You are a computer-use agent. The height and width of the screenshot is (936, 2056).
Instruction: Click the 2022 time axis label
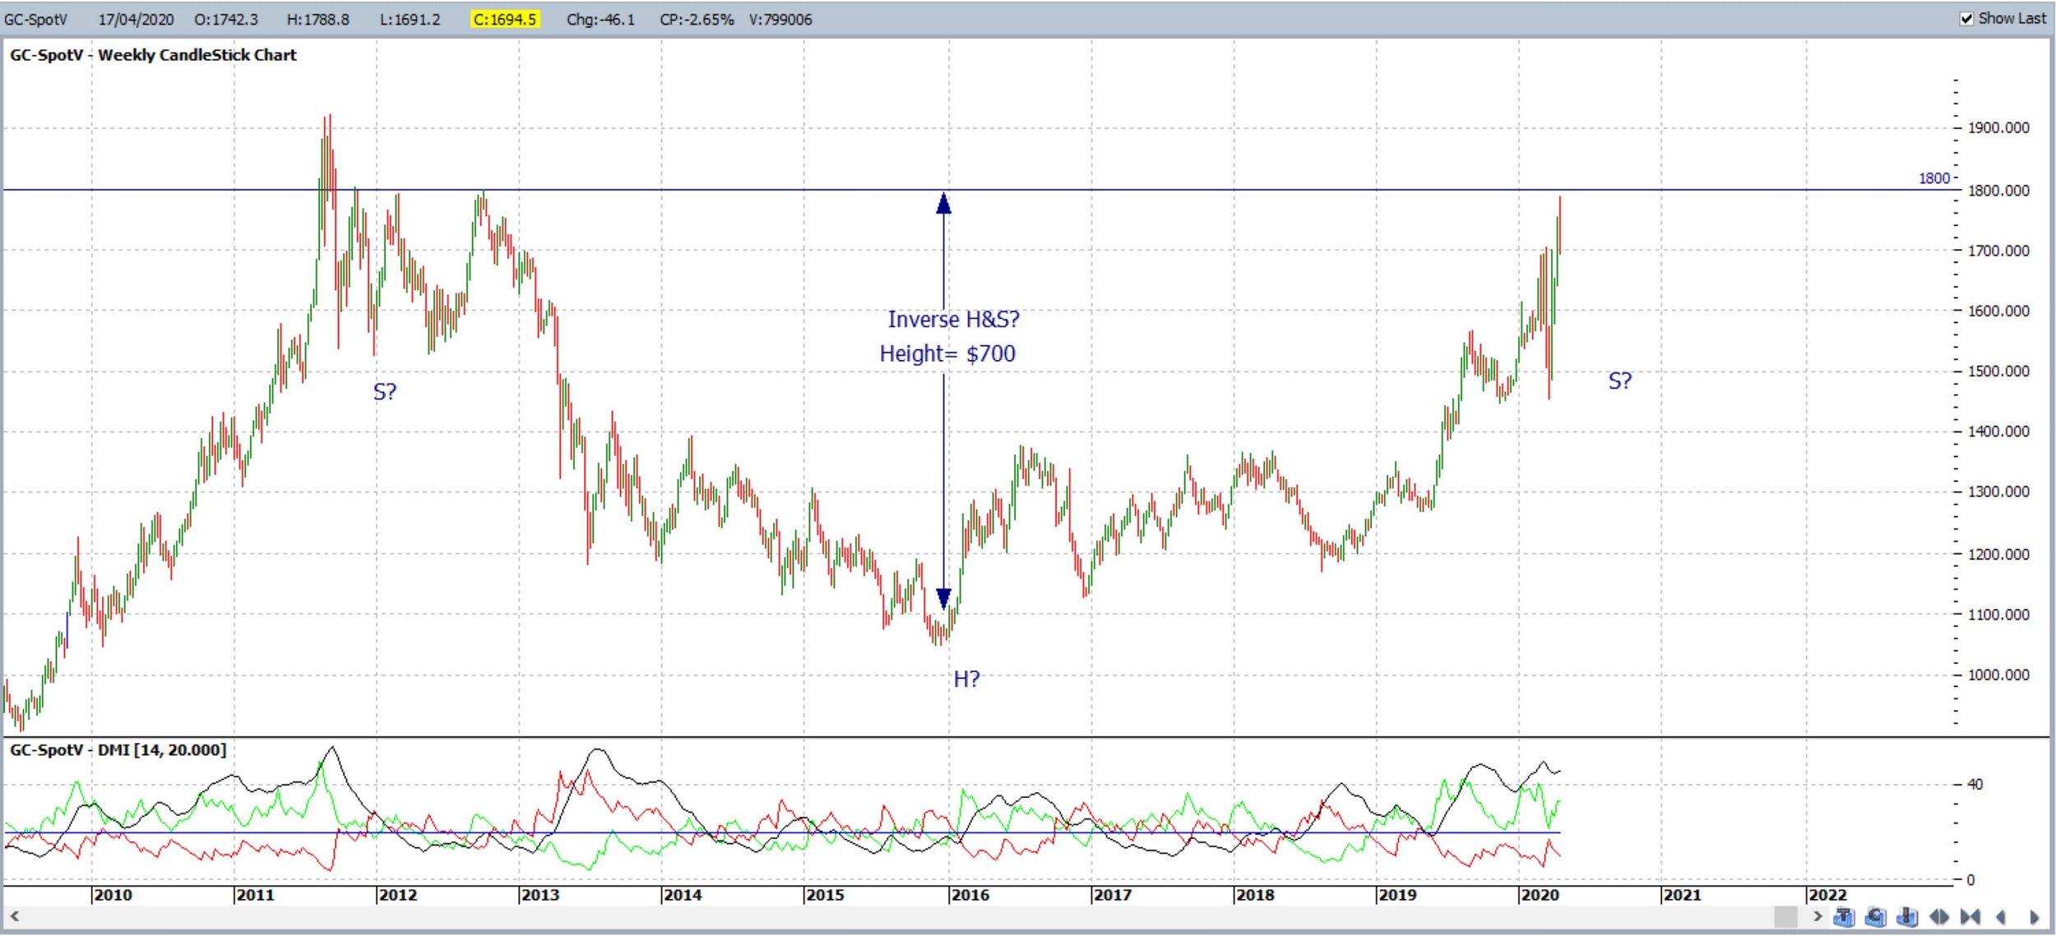coord(1827,895)
